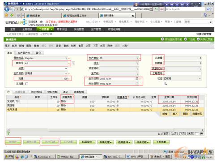Click the 批量修改 button under the grid
The width and height of the screenshot is (217, 162).
[x=197, y=114]
